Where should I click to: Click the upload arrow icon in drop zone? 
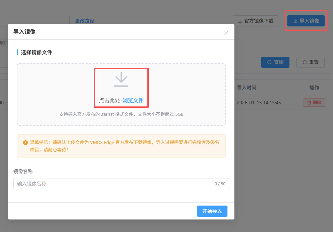(121, 79)
